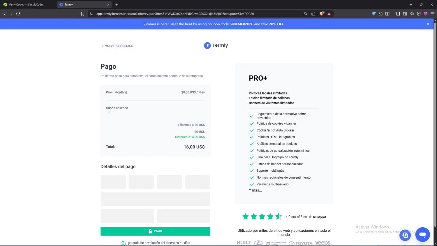This screenshot has height=246, width=437.
Task: Click the Termly logo
Action: click(x=216, y=45)
